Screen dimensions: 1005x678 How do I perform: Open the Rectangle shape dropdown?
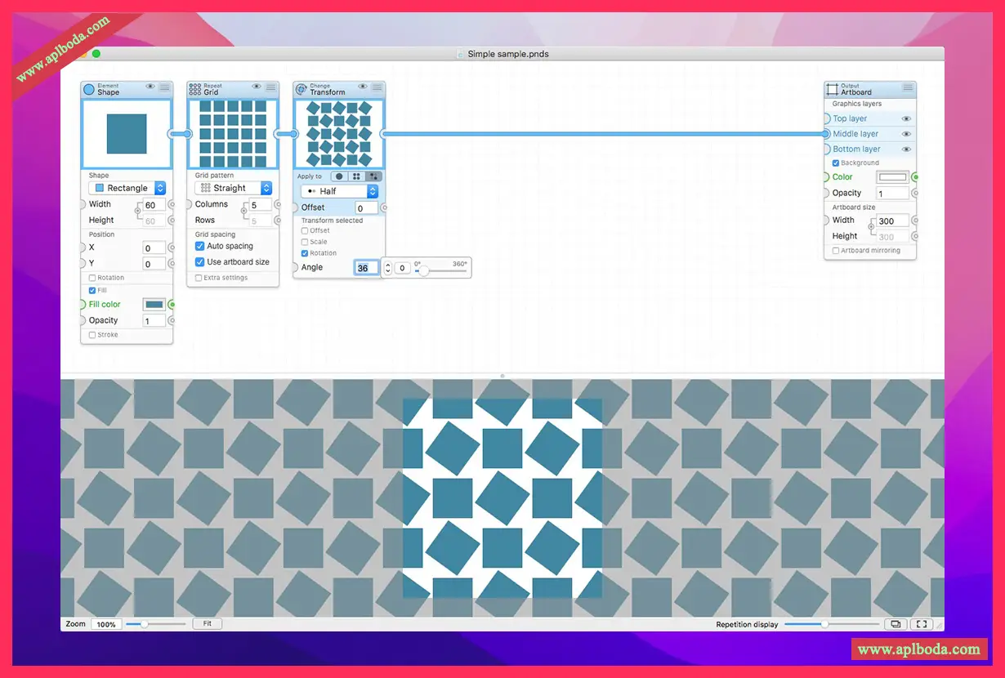(127, 188)
